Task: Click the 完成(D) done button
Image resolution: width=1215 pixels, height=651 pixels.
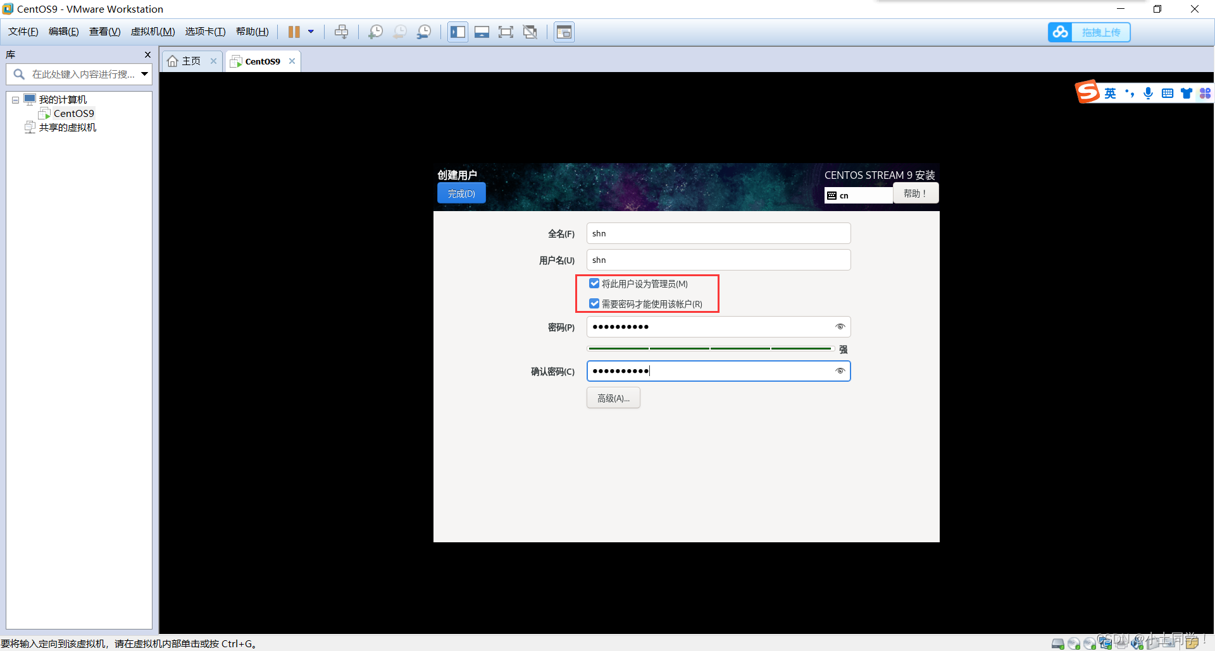Action: pyautogui.click(x=461, y=193)
